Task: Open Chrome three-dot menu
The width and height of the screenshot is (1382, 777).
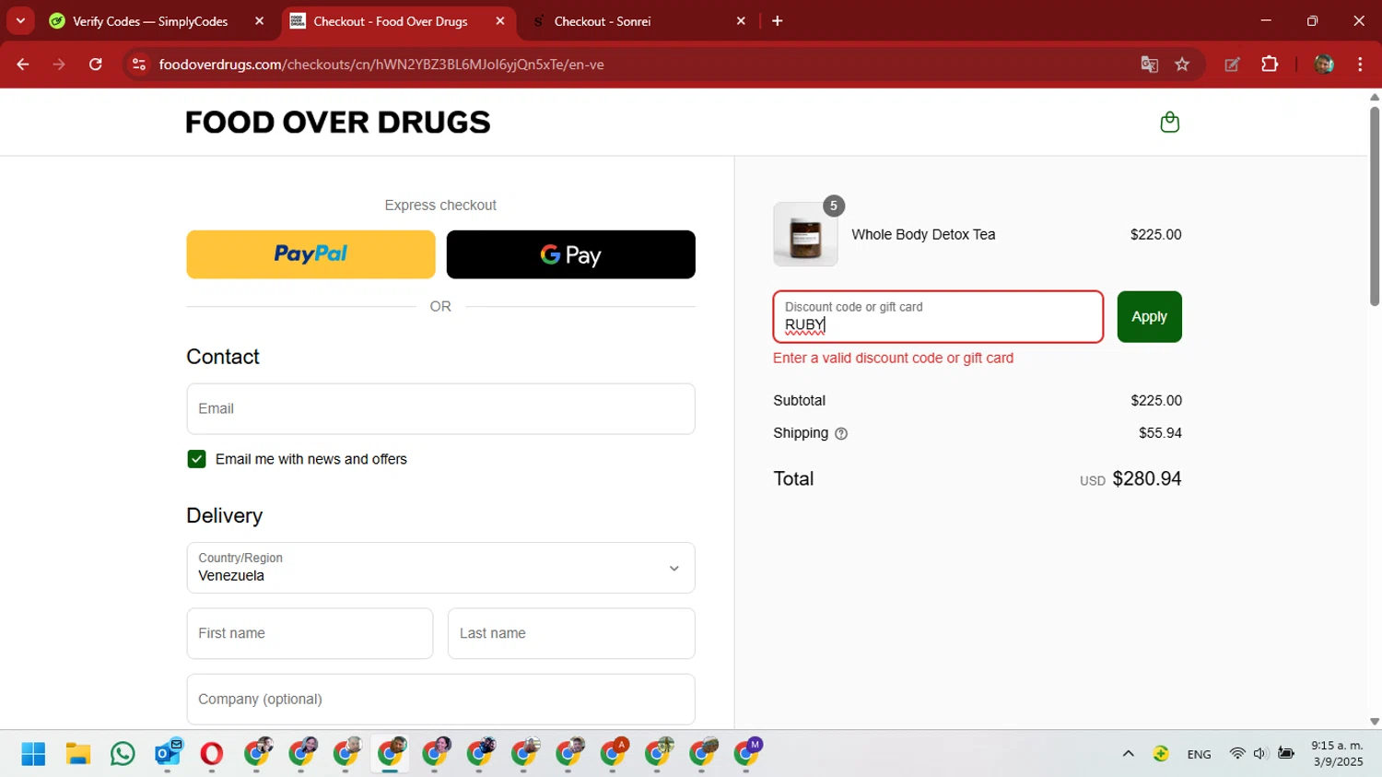Action: pos(1360,65)
